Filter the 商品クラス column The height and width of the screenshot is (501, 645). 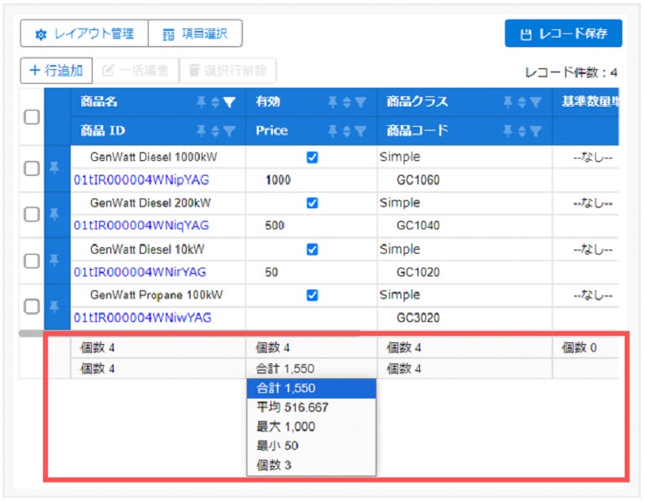coord(535,102)
